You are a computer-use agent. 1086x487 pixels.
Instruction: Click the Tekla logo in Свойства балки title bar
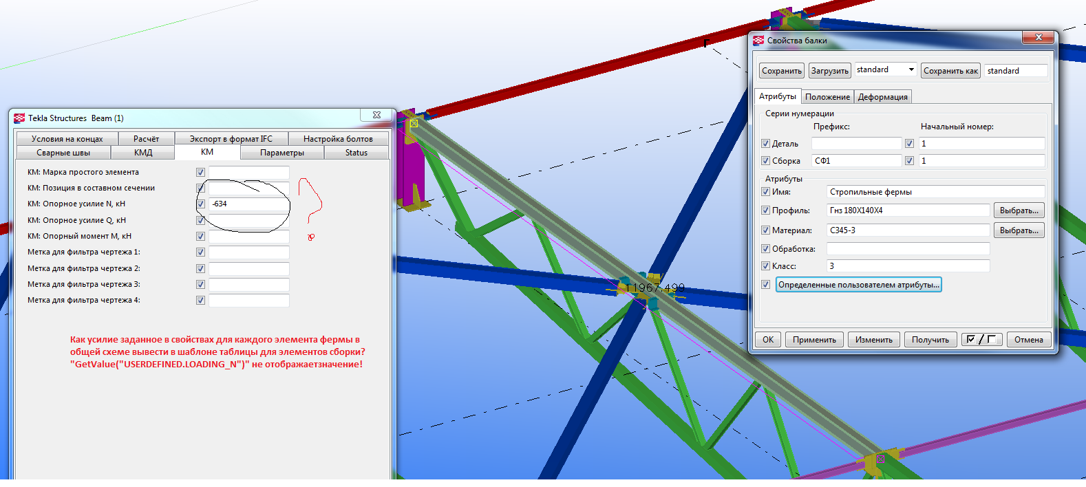click(758, 41)
